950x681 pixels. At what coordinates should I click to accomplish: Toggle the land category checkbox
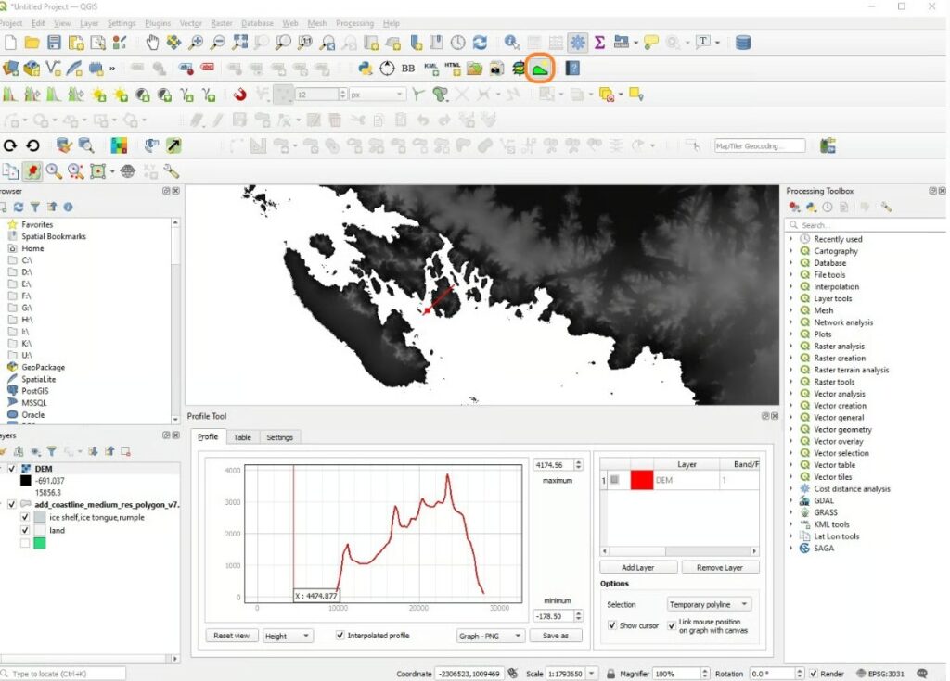[25, 530]
